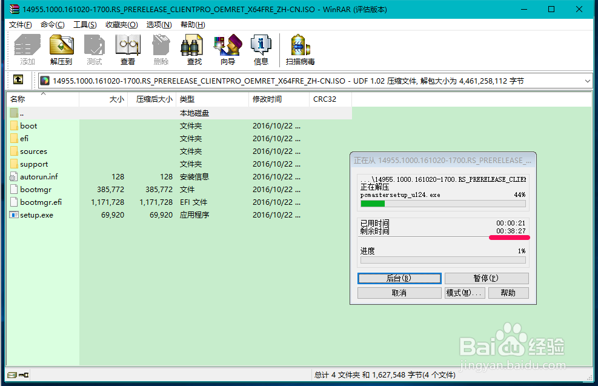This screenshot has height=386, width=598.
Task: Click the drive icon in status bar
Action: tap(12, 375)
